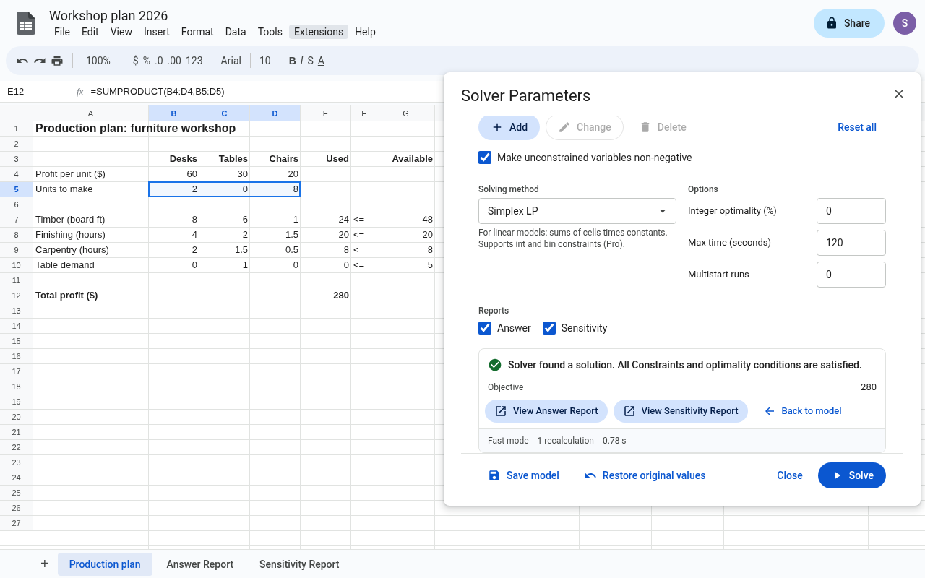This screenshot has width=925, height=578.
Task: Click the Redo arrow in the toolbar
Action: tap(40, 61)
